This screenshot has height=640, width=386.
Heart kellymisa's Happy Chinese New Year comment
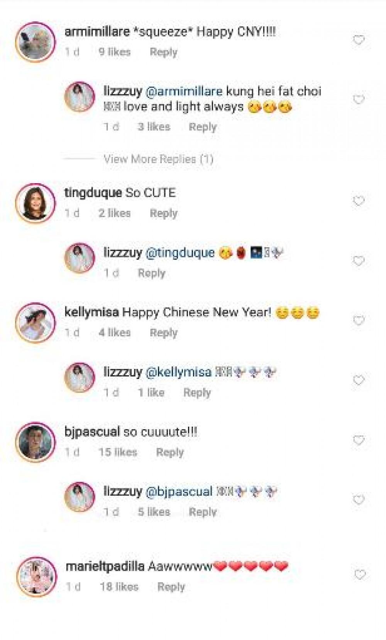359,320
